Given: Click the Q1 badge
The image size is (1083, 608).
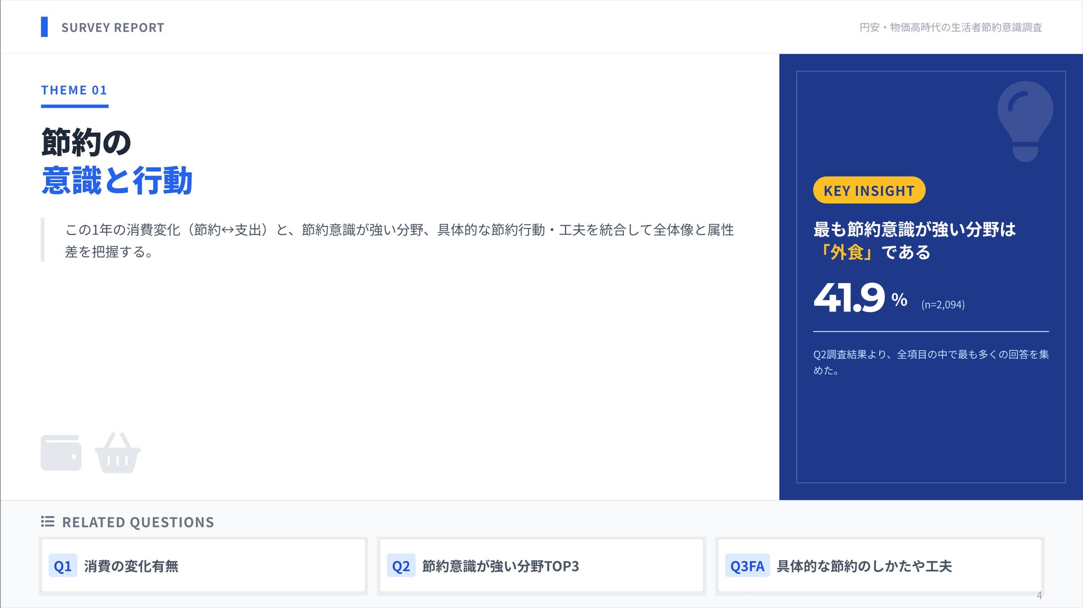Looking at the screenshot, I should [x=63, y=566].
